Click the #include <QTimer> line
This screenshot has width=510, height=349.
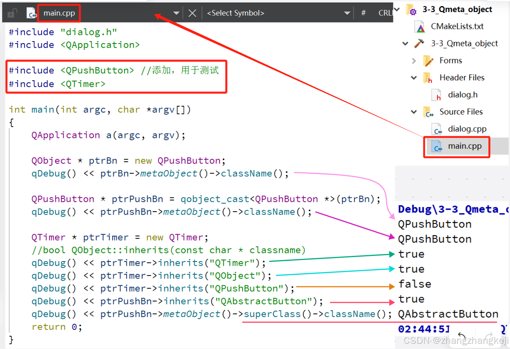57,84
